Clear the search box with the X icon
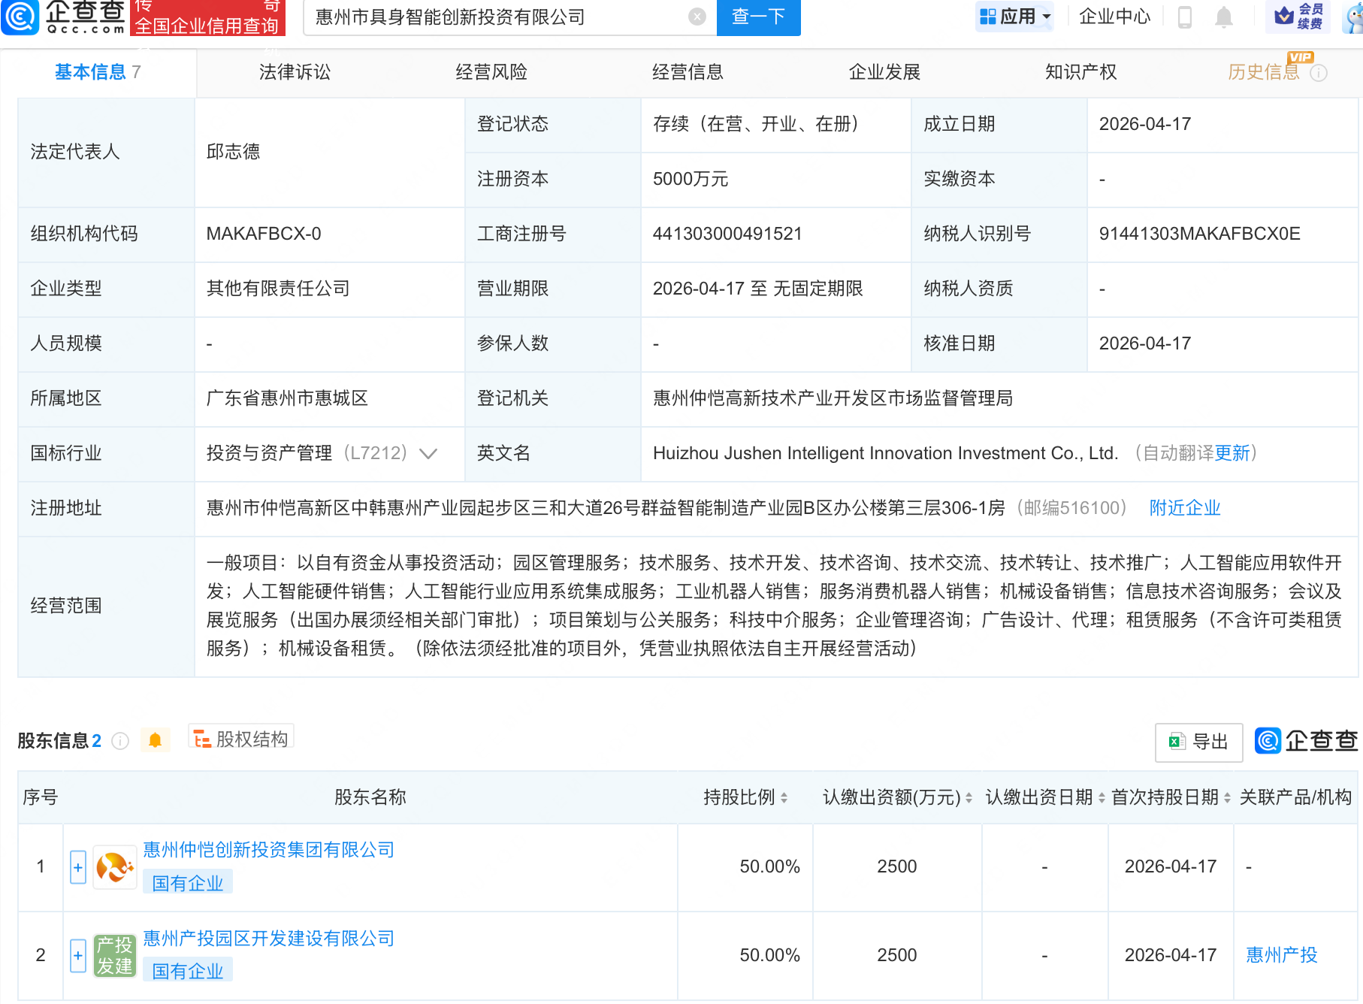 (697, 17)
